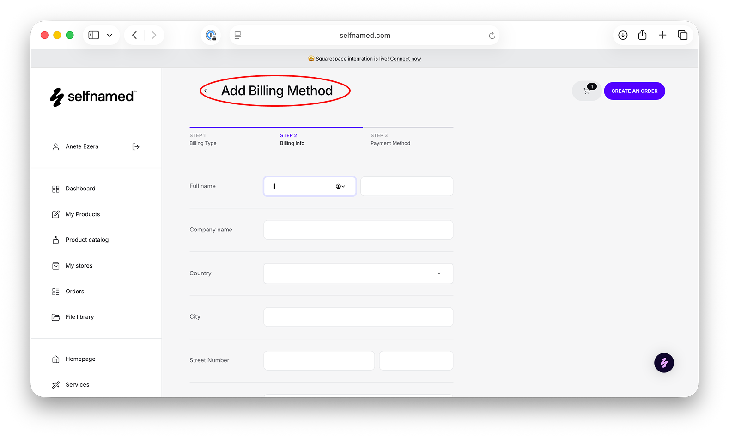Open Homepage in sidebar
This screenshot has width=729, height=438.
[80, 359]
